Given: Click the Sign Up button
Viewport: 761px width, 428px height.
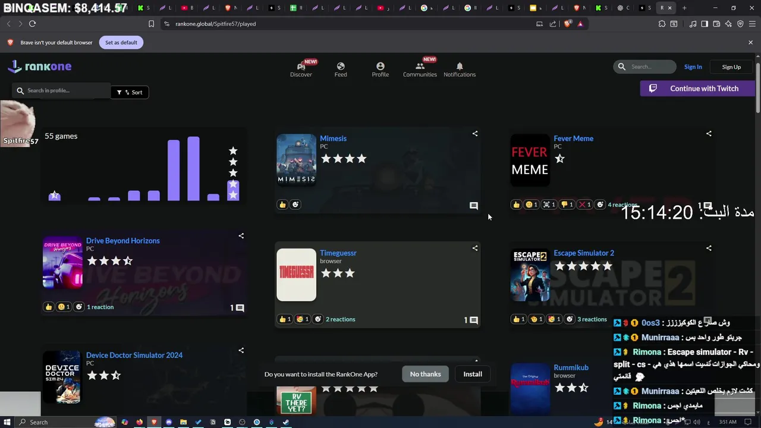Looking at the screenshot, I should (x=731, y=67).
